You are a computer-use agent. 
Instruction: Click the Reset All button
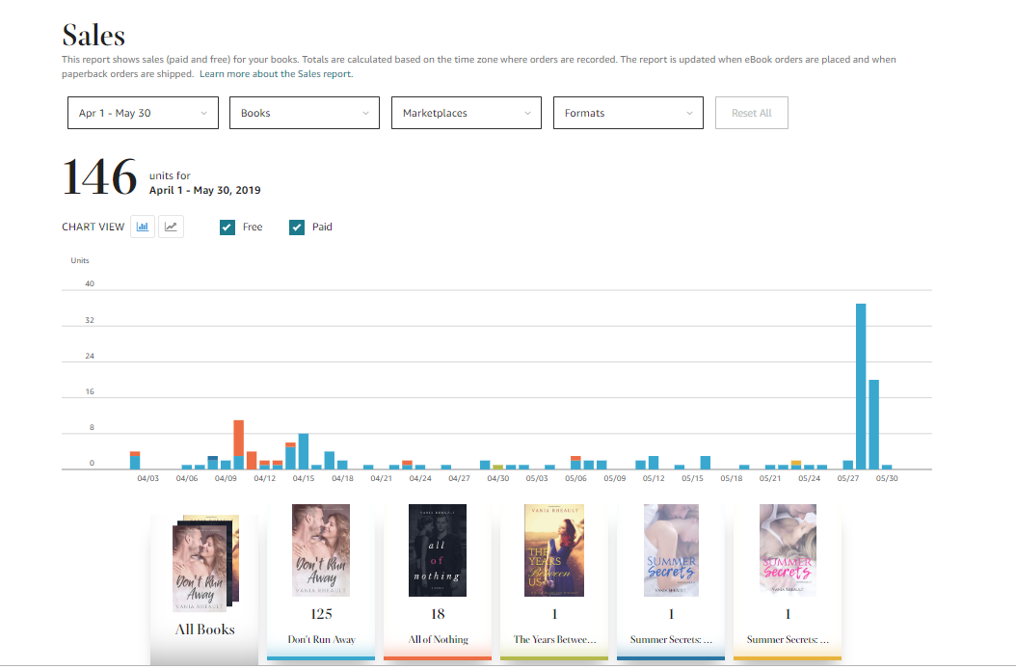pos(751,113)
